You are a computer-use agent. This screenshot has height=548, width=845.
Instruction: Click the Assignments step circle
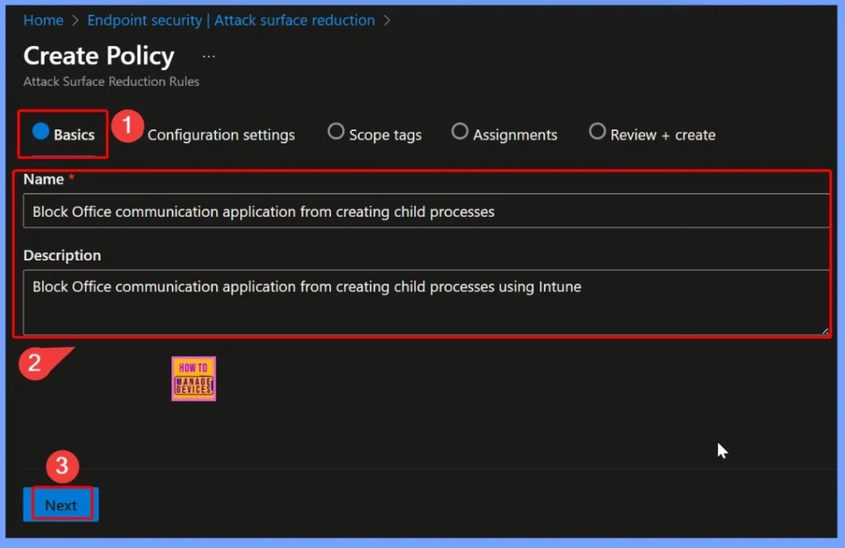(460, 132)
